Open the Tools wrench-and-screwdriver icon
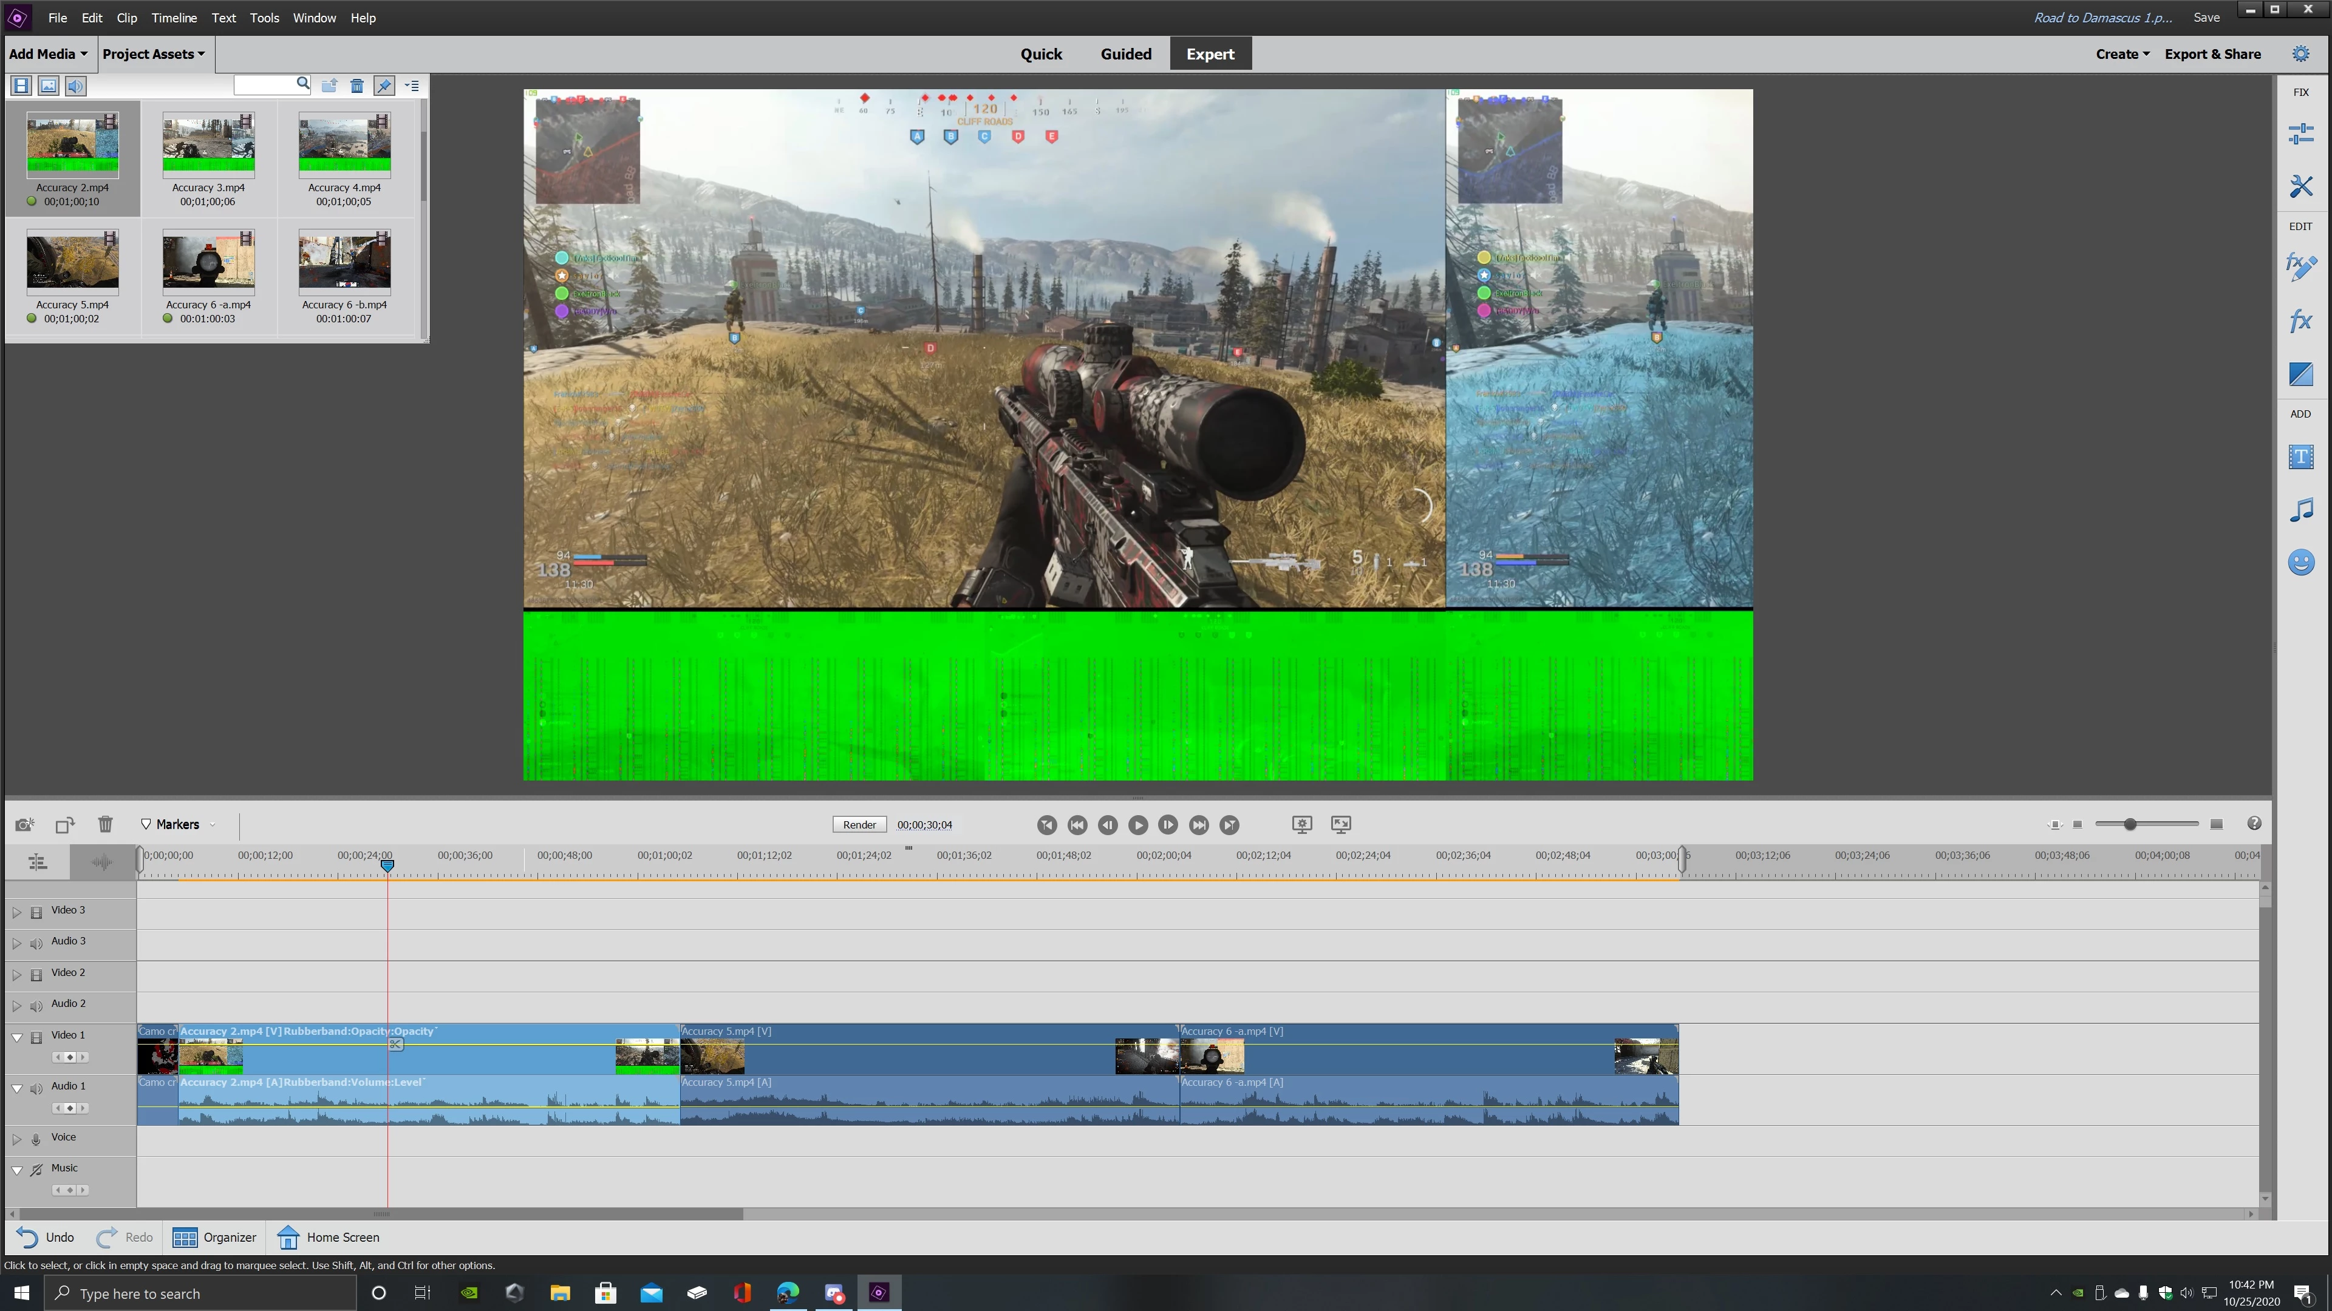The height and width of the screenshot is (1311, 2332). click(x=2300, y=186)
